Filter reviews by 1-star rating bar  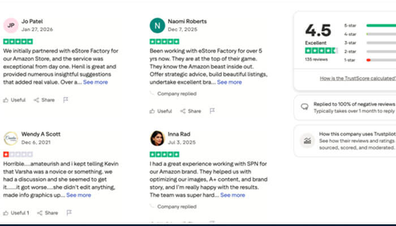[380, 59]
